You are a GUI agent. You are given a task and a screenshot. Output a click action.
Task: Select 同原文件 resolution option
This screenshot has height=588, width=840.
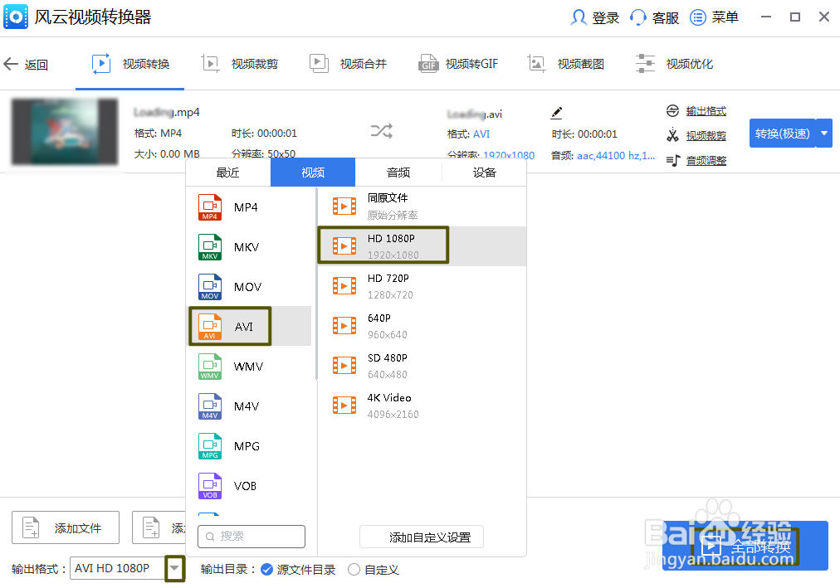pos(422,207)
